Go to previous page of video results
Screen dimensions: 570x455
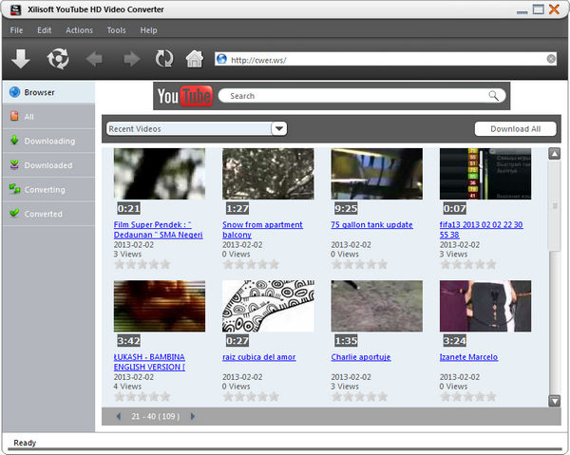119,416
